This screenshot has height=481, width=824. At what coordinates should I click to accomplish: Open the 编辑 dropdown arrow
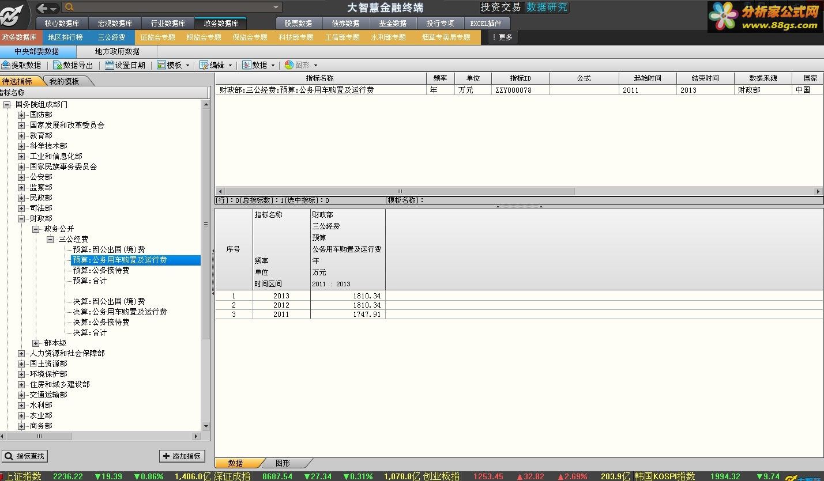pos(231,65)
